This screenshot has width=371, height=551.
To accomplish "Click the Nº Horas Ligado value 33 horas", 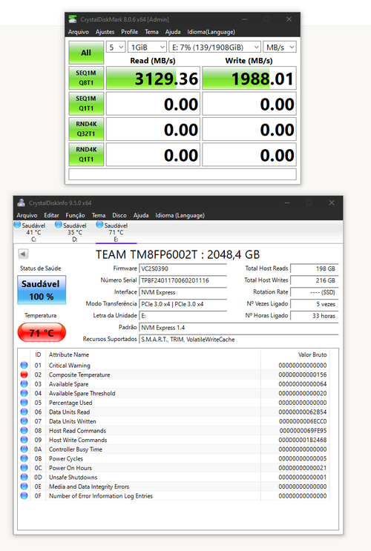I will coord(315,316).
